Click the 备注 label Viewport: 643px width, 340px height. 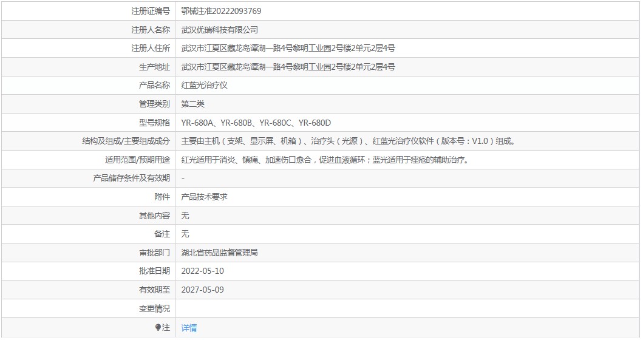click(162, 234)
